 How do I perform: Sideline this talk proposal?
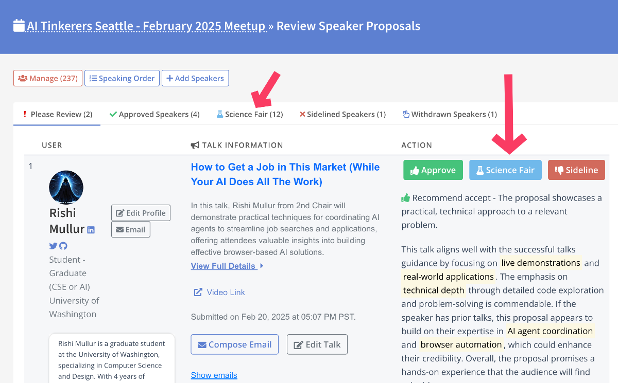tap(576, 170)
